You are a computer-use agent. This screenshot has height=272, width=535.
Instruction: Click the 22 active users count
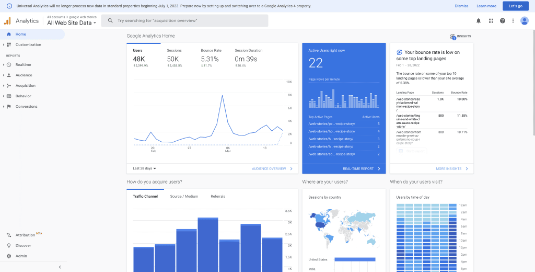(316, 63)
